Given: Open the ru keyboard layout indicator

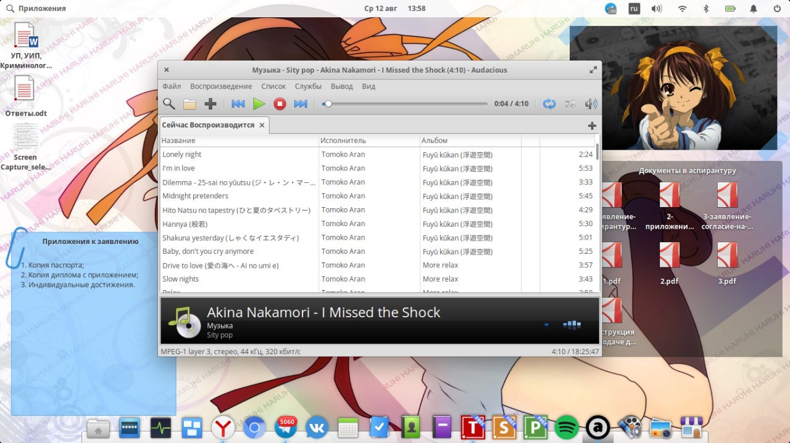Looking at the screenshot, I should point(634,9).
